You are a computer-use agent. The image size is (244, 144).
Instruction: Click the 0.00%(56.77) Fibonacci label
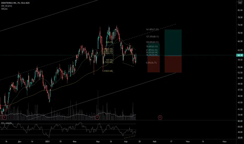tap(151, 63)
